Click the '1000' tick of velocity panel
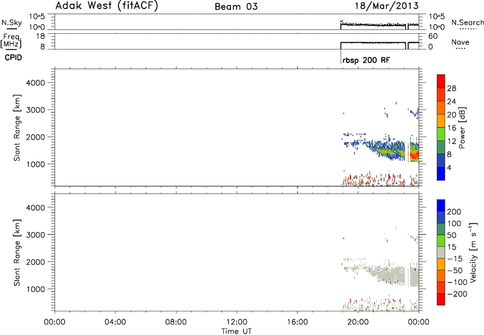 point(36,289)
